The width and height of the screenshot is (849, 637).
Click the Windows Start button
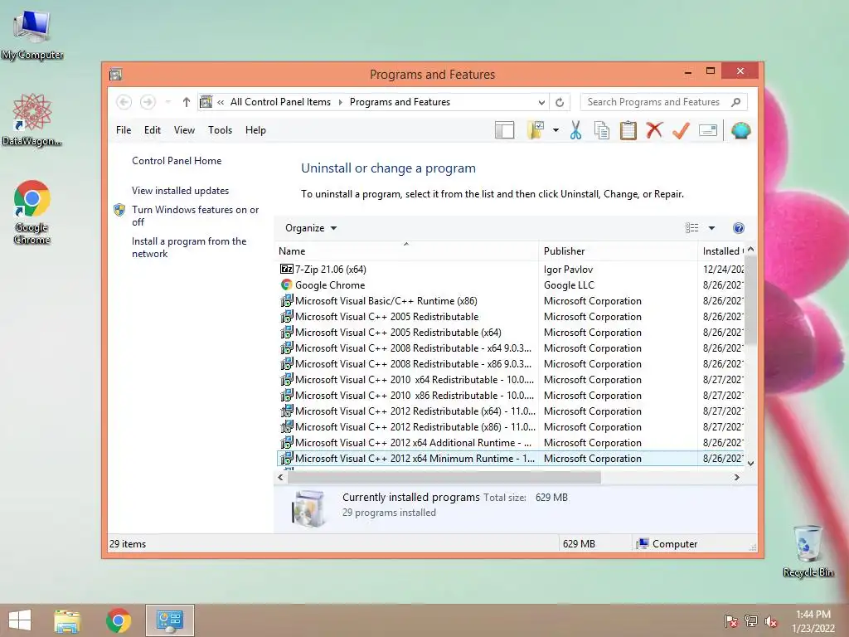pyautogui.click(x=20, y=620)
